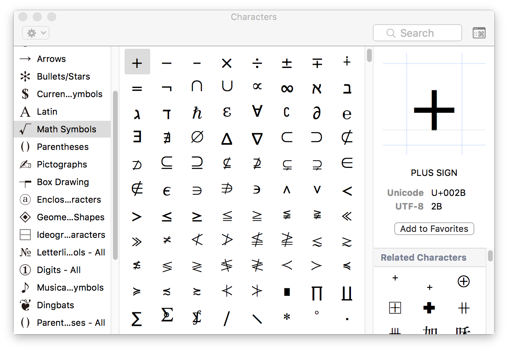Image resolution: width=508 pixels, height=351 pixels.
Task: Click the Add to Favorites button
Action: click(x=434, y=229)
